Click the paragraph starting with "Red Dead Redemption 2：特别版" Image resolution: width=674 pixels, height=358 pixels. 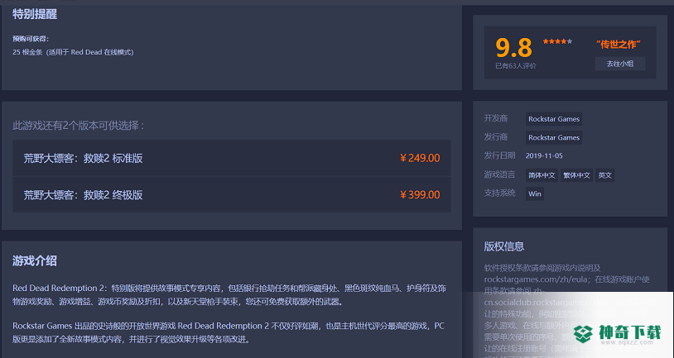coord(229,295)
